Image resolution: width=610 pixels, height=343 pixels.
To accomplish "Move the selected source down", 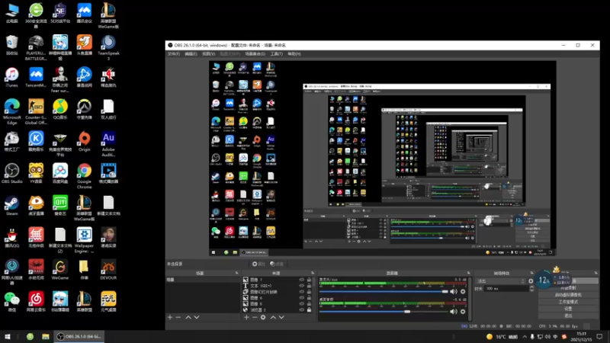I will tap(281, 317).
